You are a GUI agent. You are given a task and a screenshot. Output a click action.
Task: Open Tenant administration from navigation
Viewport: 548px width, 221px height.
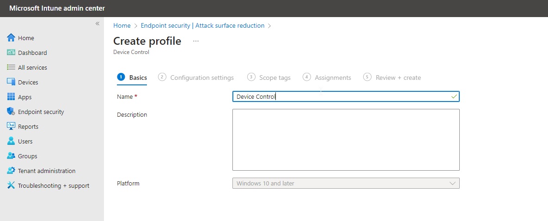[x=47, y=171]
